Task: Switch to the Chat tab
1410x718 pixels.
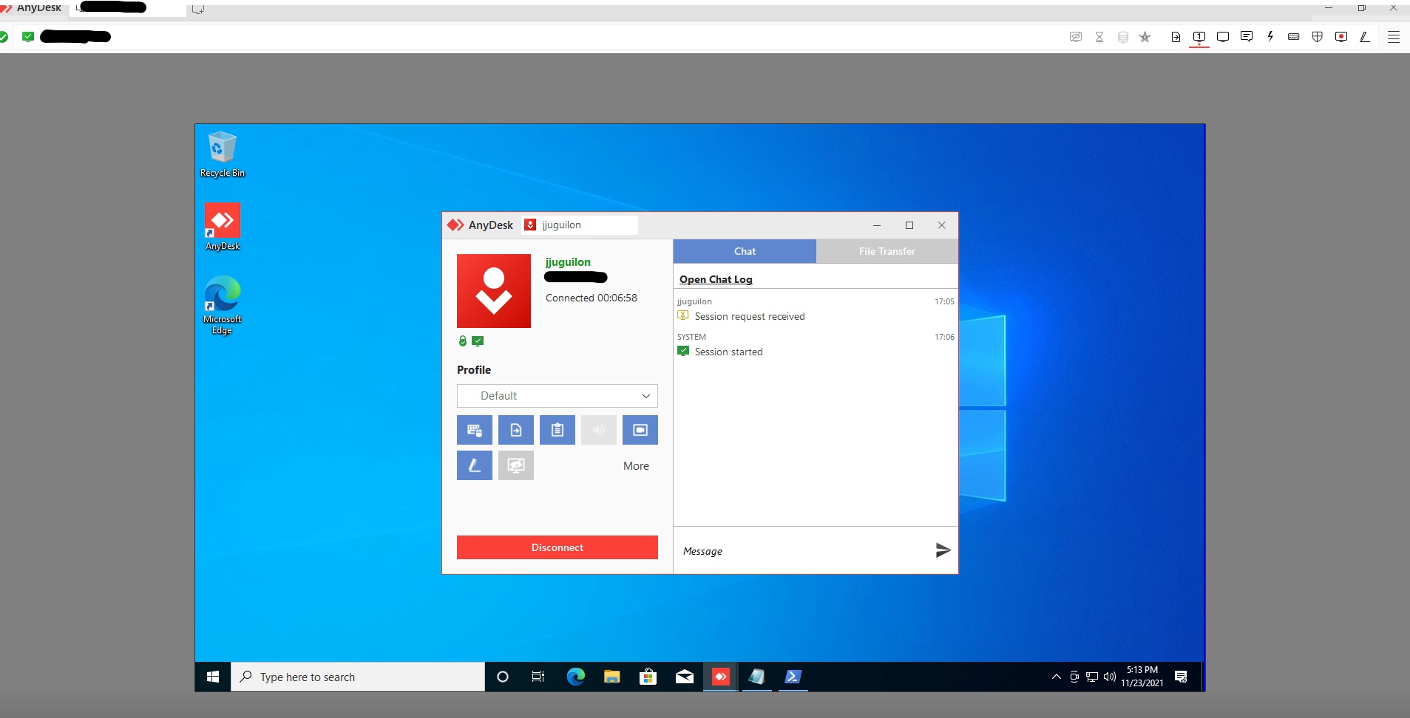Action: tap(745, 251)
